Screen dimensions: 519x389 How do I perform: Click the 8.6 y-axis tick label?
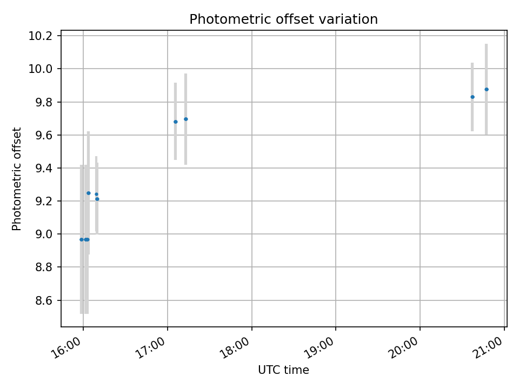(x=44, y=301)
